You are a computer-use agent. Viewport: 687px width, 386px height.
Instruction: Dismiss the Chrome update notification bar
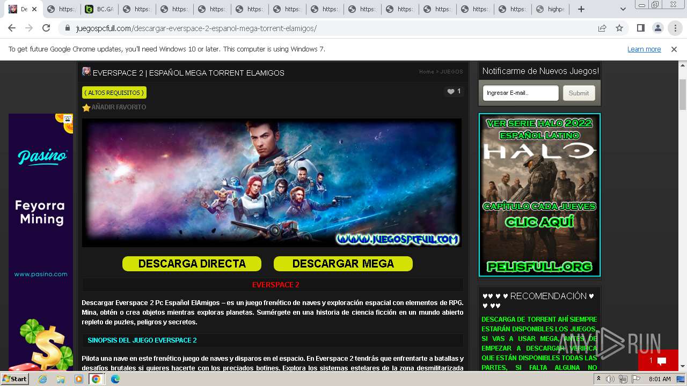(x=674, y=49)
